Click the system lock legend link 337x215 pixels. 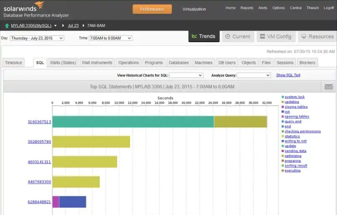(294, 97)
